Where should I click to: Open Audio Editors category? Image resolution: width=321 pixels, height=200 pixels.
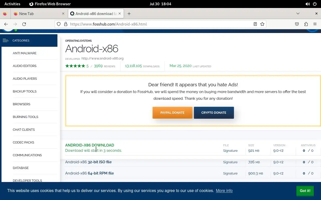click(25, 66)
